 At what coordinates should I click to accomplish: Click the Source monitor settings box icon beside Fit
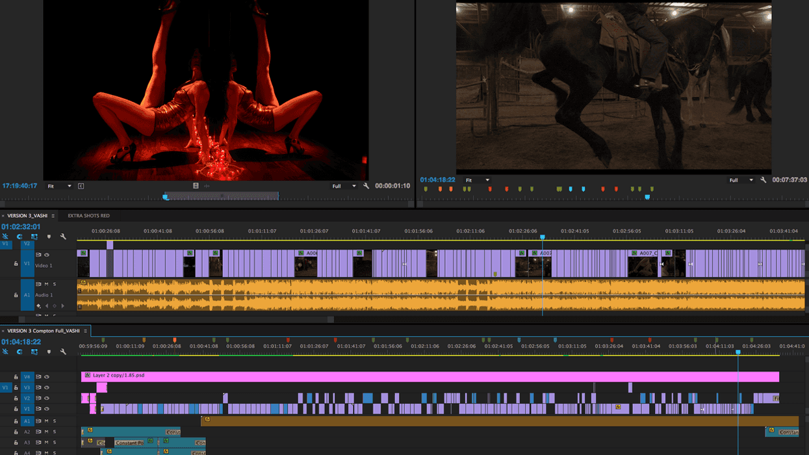click(81, 186)
